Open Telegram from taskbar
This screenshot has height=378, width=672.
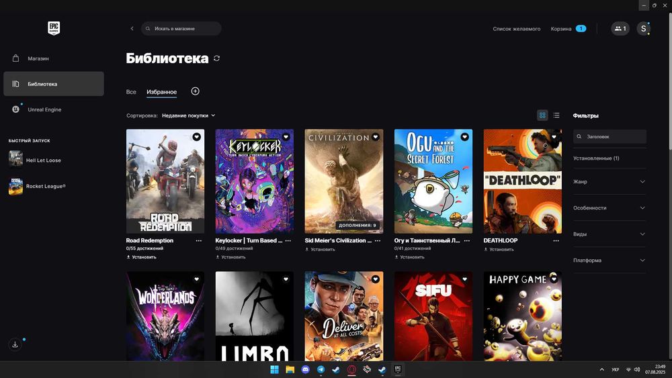[x=321, y=369]
